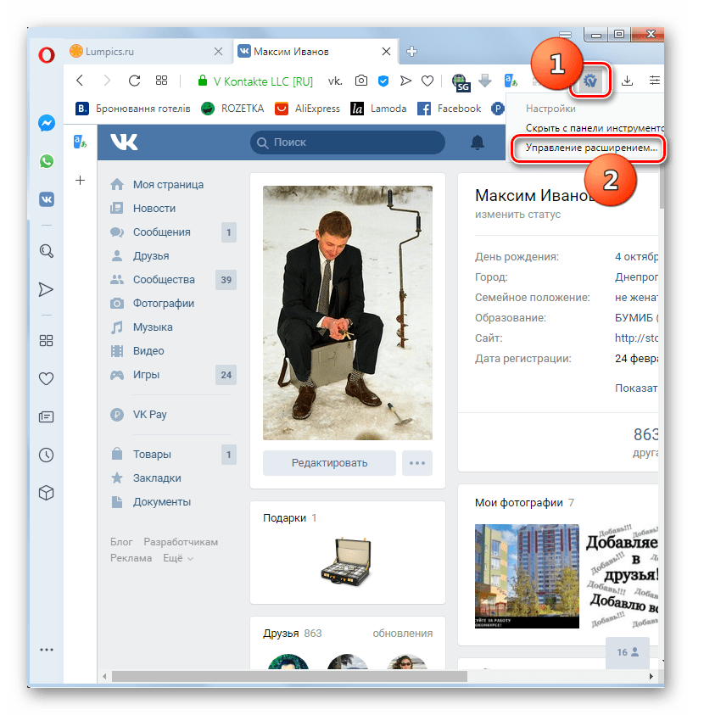Image resolution: width=704 pixels, height=715 pixels.
Task: Open the Opera main menu
Action: 47,54
